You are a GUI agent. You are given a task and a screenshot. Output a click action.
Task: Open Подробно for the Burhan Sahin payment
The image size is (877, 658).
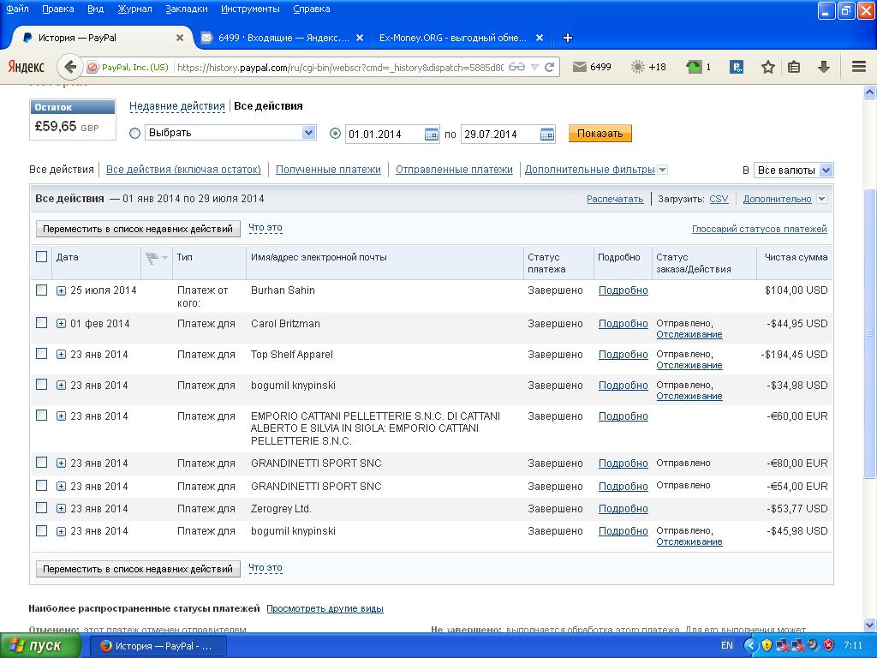(x=623, y=290)
